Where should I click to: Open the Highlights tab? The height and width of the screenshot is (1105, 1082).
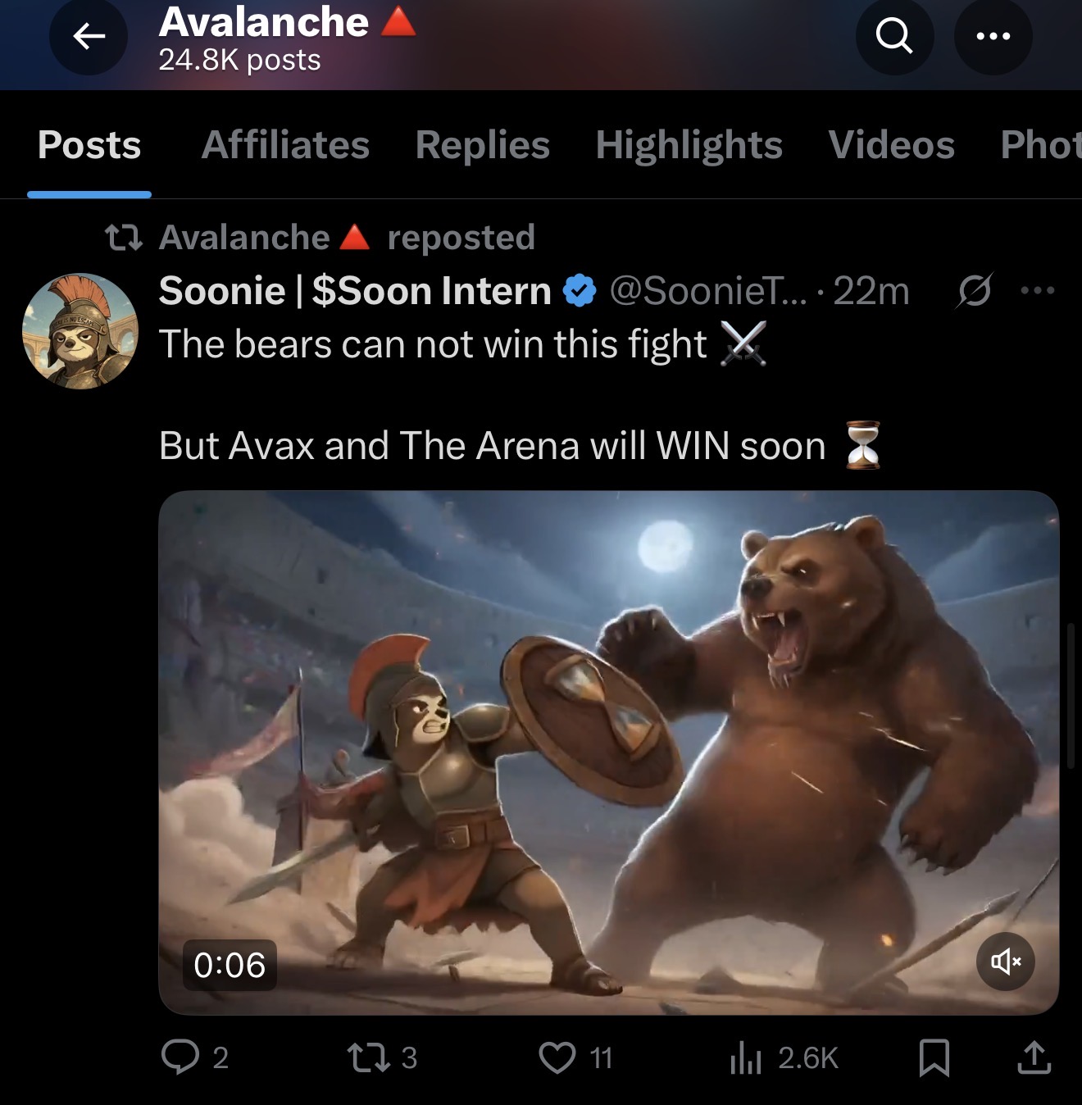(689, 145)
